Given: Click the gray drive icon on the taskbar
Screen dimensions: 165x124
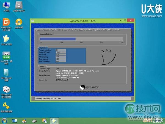Looking at the screenshot, I should [x=34, y=121].
